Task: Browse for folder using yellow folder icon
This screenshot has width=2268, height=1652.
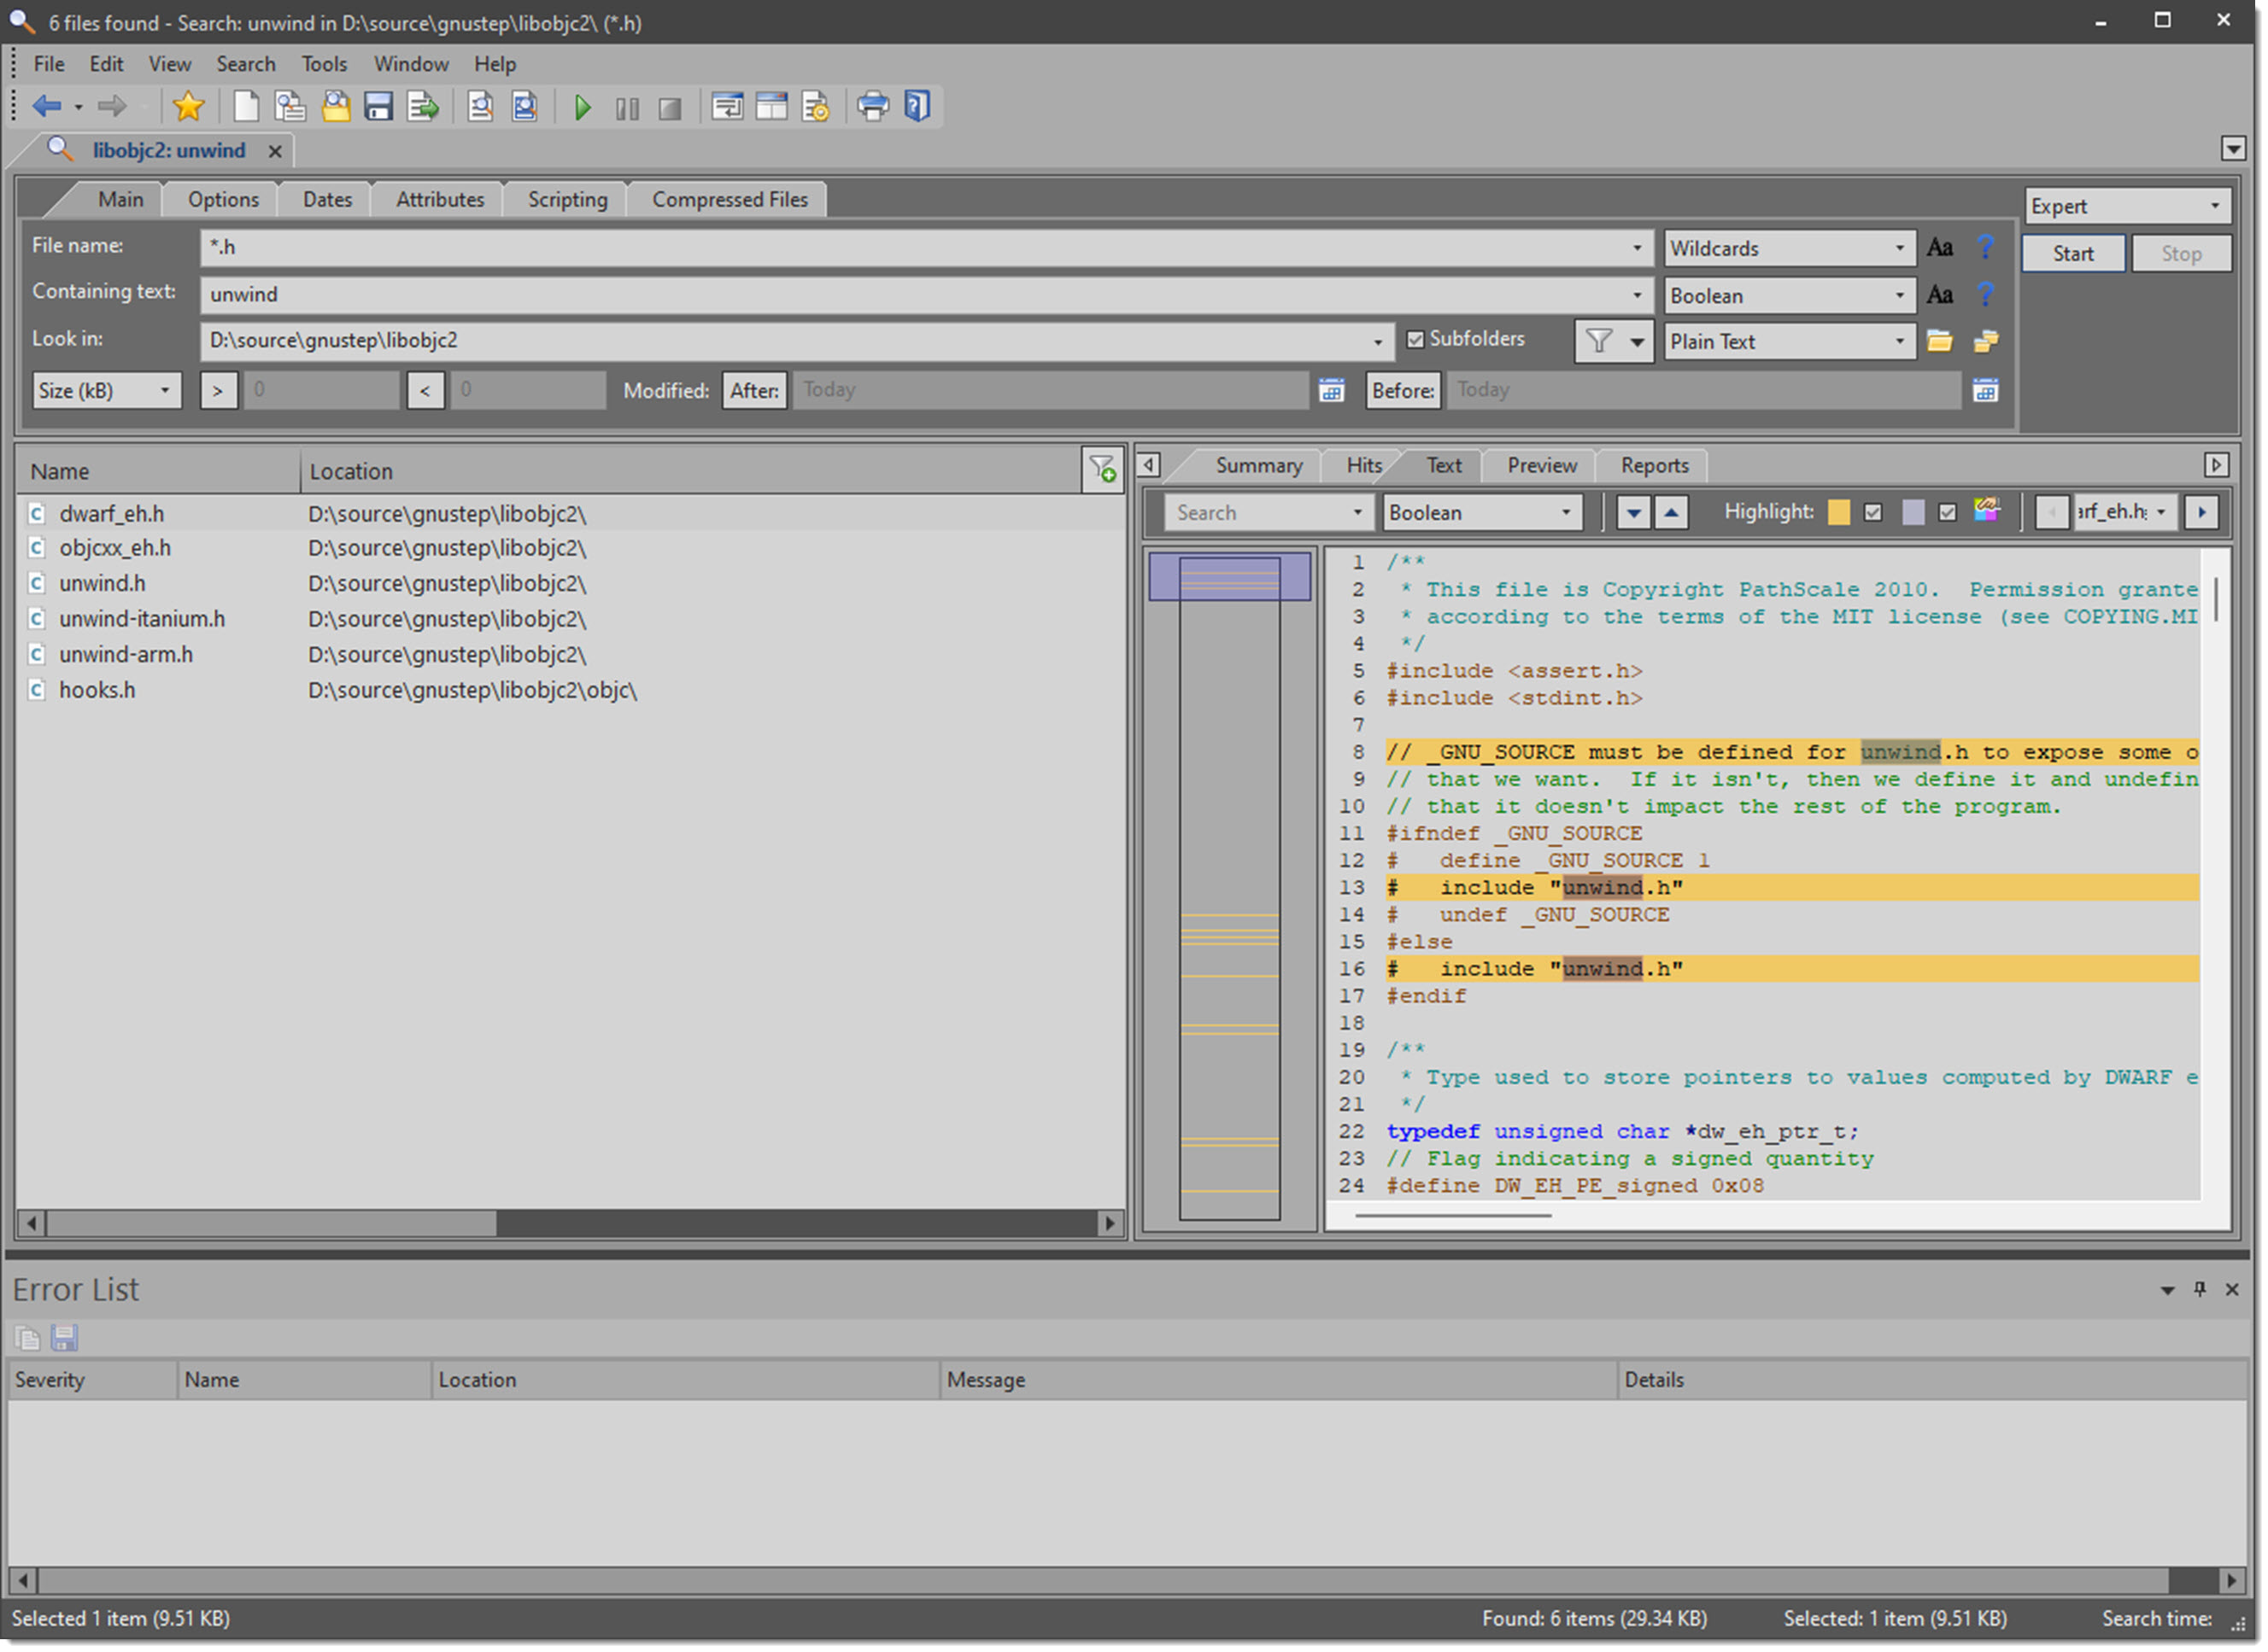Action: click(1941, 342)
